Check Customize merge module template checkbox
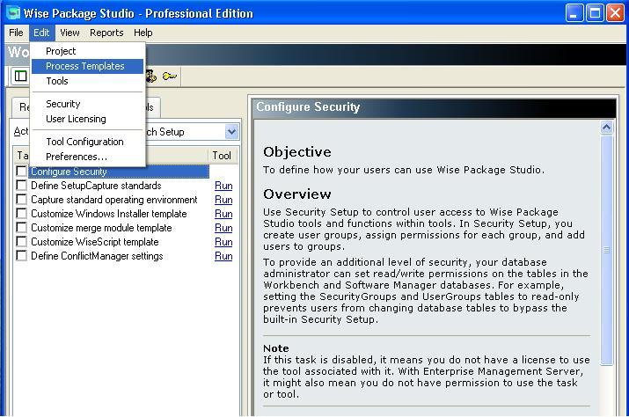 pyautogui.click(x=21, y=227)
